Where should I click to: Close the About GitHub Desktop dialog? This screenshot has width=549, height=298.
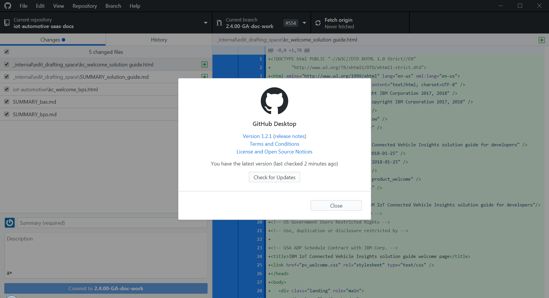[336, 206]
